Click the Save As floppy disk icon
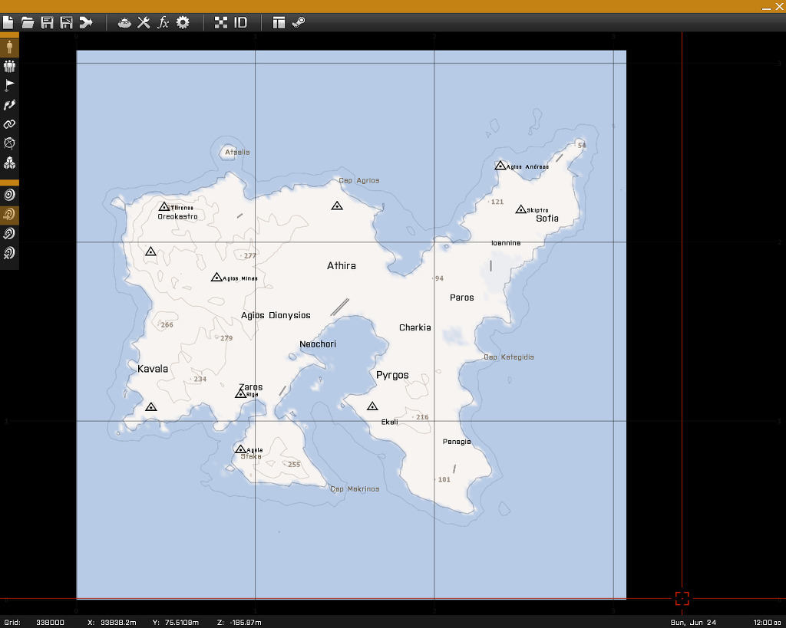Screen dimensions: 786x628 coord(66,22)
